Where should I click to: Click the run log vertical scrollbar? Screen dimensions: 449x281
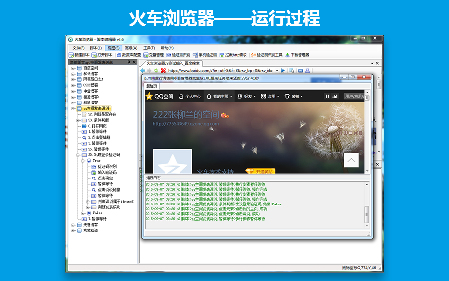tap(366, 213)
